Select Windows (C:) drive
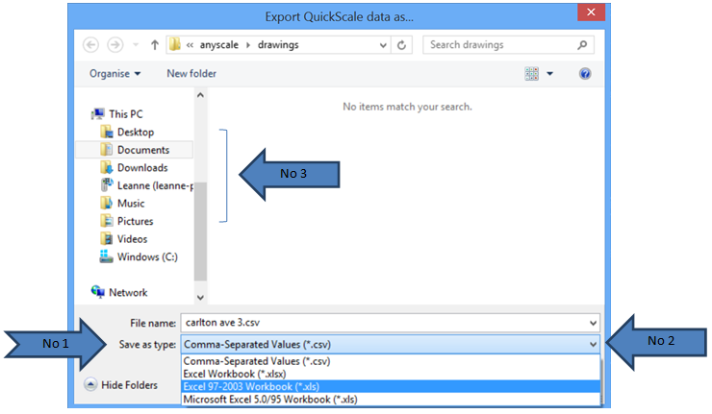 click(147, 256)
